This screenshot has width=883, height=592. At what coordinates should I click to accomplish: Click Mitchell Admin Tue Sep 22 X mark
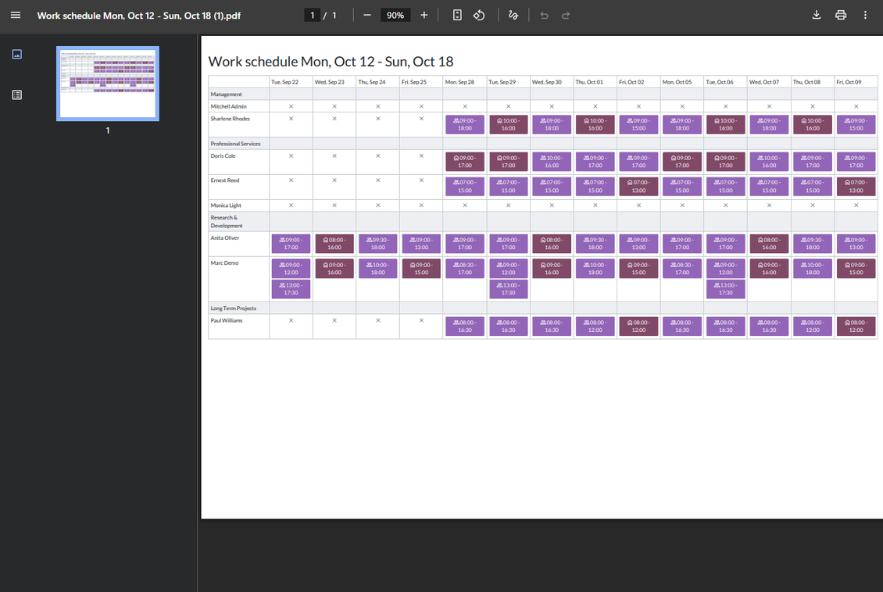[x=291, y=106]
